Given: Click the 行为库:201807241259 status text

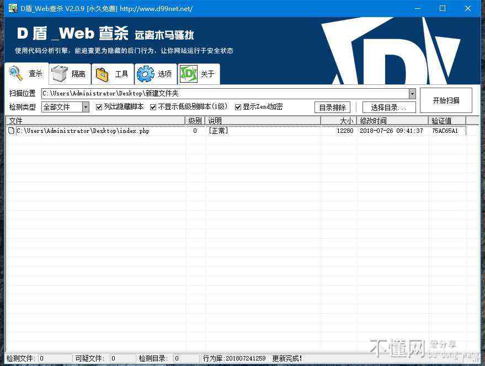Looking at the screenshot, I should [234, 358].
